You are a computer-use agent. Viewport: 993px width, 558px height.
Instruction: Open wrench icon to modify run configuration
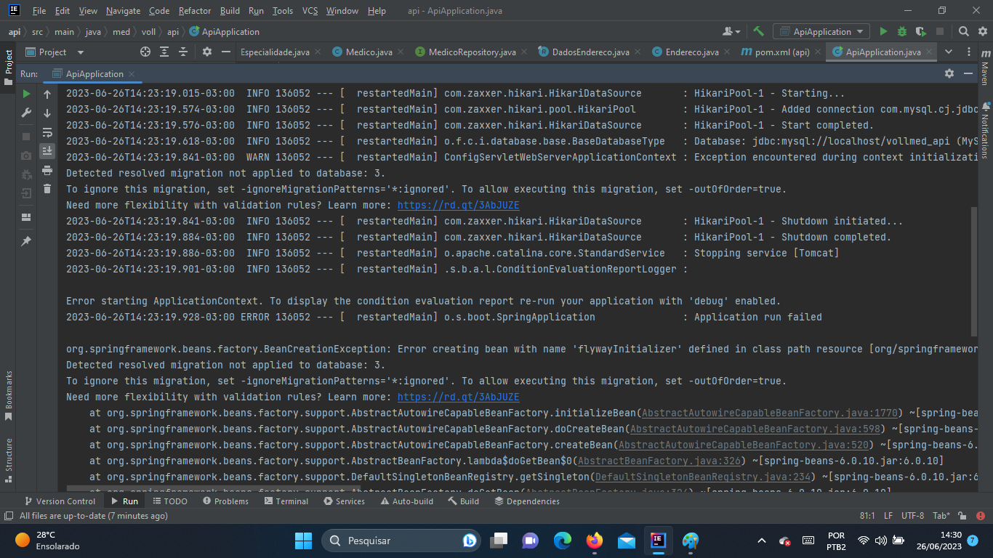pos(26,113)
